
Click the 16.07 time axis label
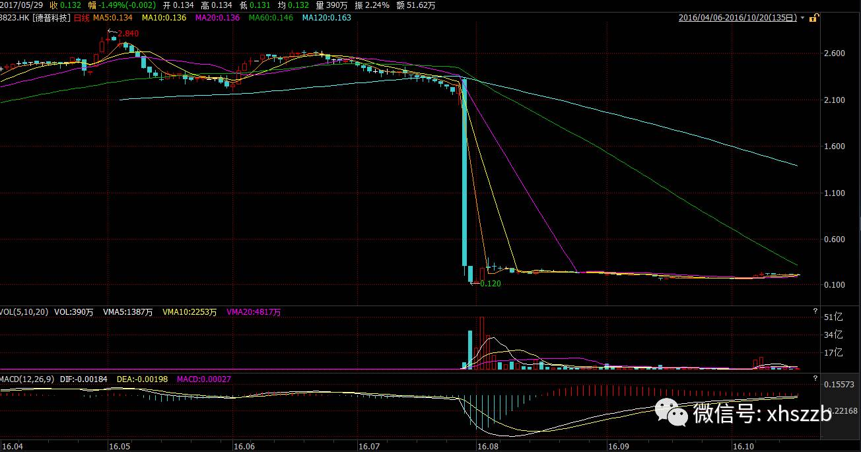click(368, 446)
